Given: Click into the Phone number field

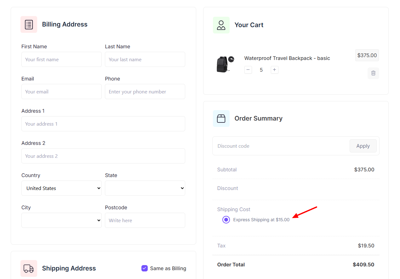Looking at the screenshot, I should [145, 92].
